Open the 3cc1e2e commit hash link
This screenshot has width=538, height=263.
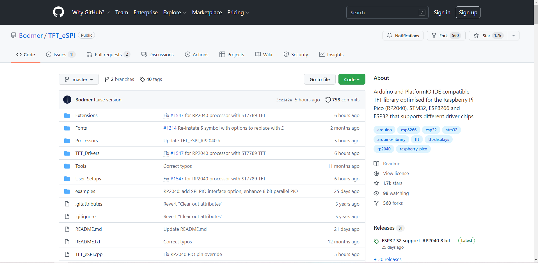pyautogui.click(x=284, y=100)
